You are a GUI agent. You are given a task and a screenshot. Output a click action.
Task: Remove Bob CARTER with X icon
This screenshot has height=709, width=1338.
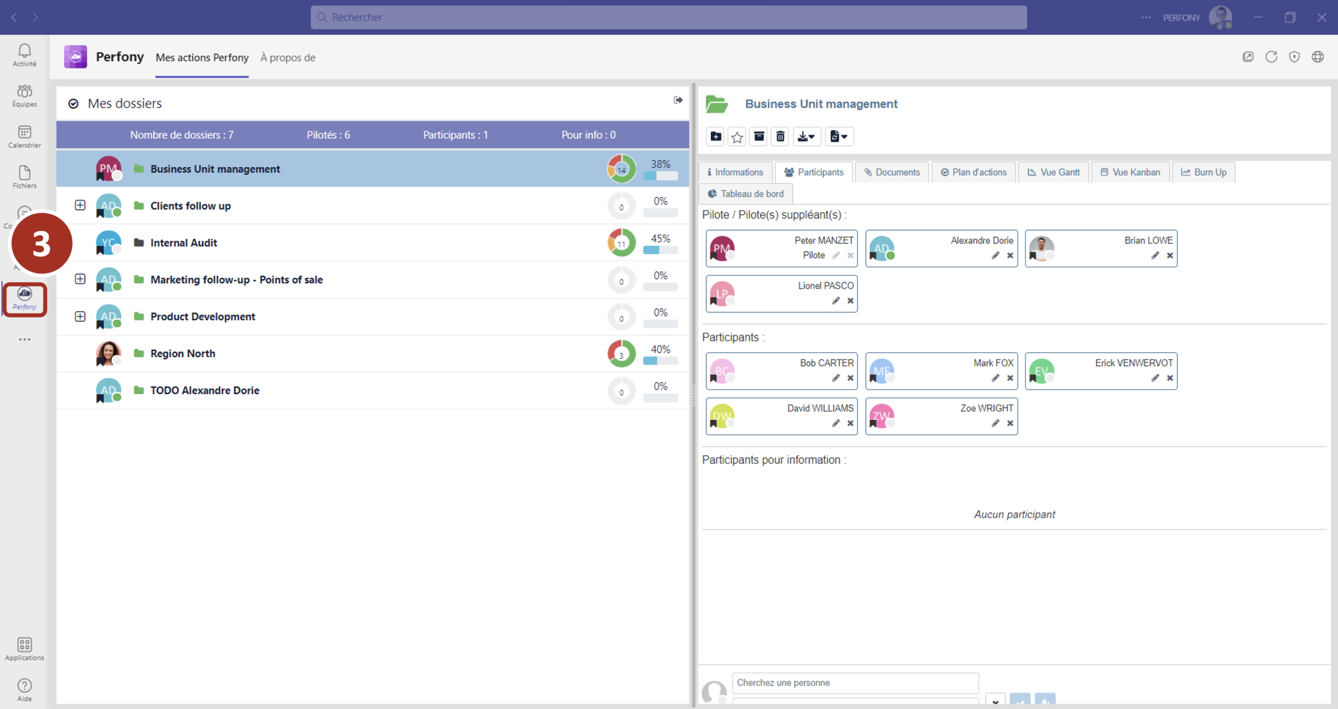click(x=850, y=378)
